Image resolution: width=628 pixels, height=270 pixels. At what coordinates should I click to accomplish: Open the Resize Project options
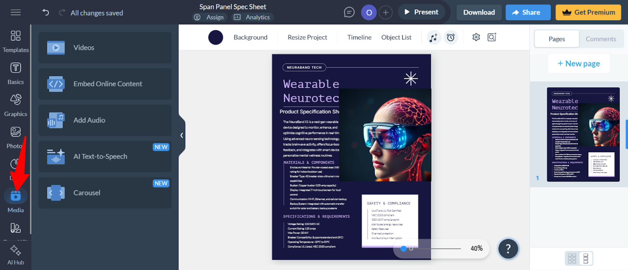coord(307,37)
